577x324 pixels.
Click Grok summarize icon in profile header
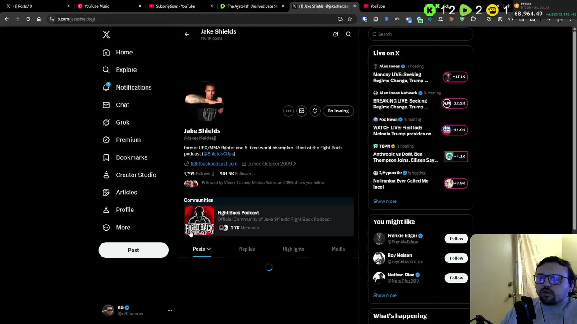(x=335, y=34)
